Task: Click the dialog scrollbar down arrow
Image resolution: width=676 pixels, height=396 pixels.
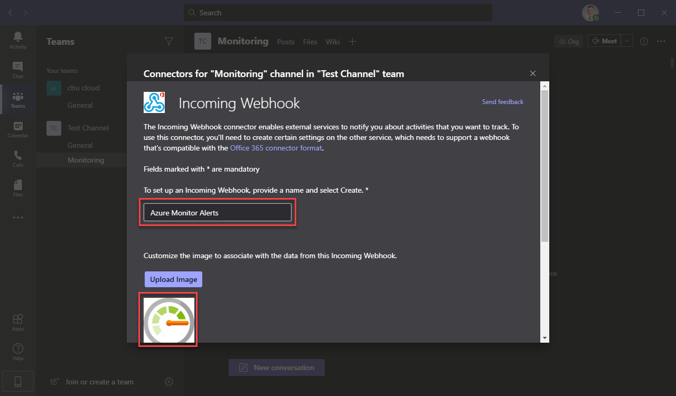Action: click(x=544, y=338)
